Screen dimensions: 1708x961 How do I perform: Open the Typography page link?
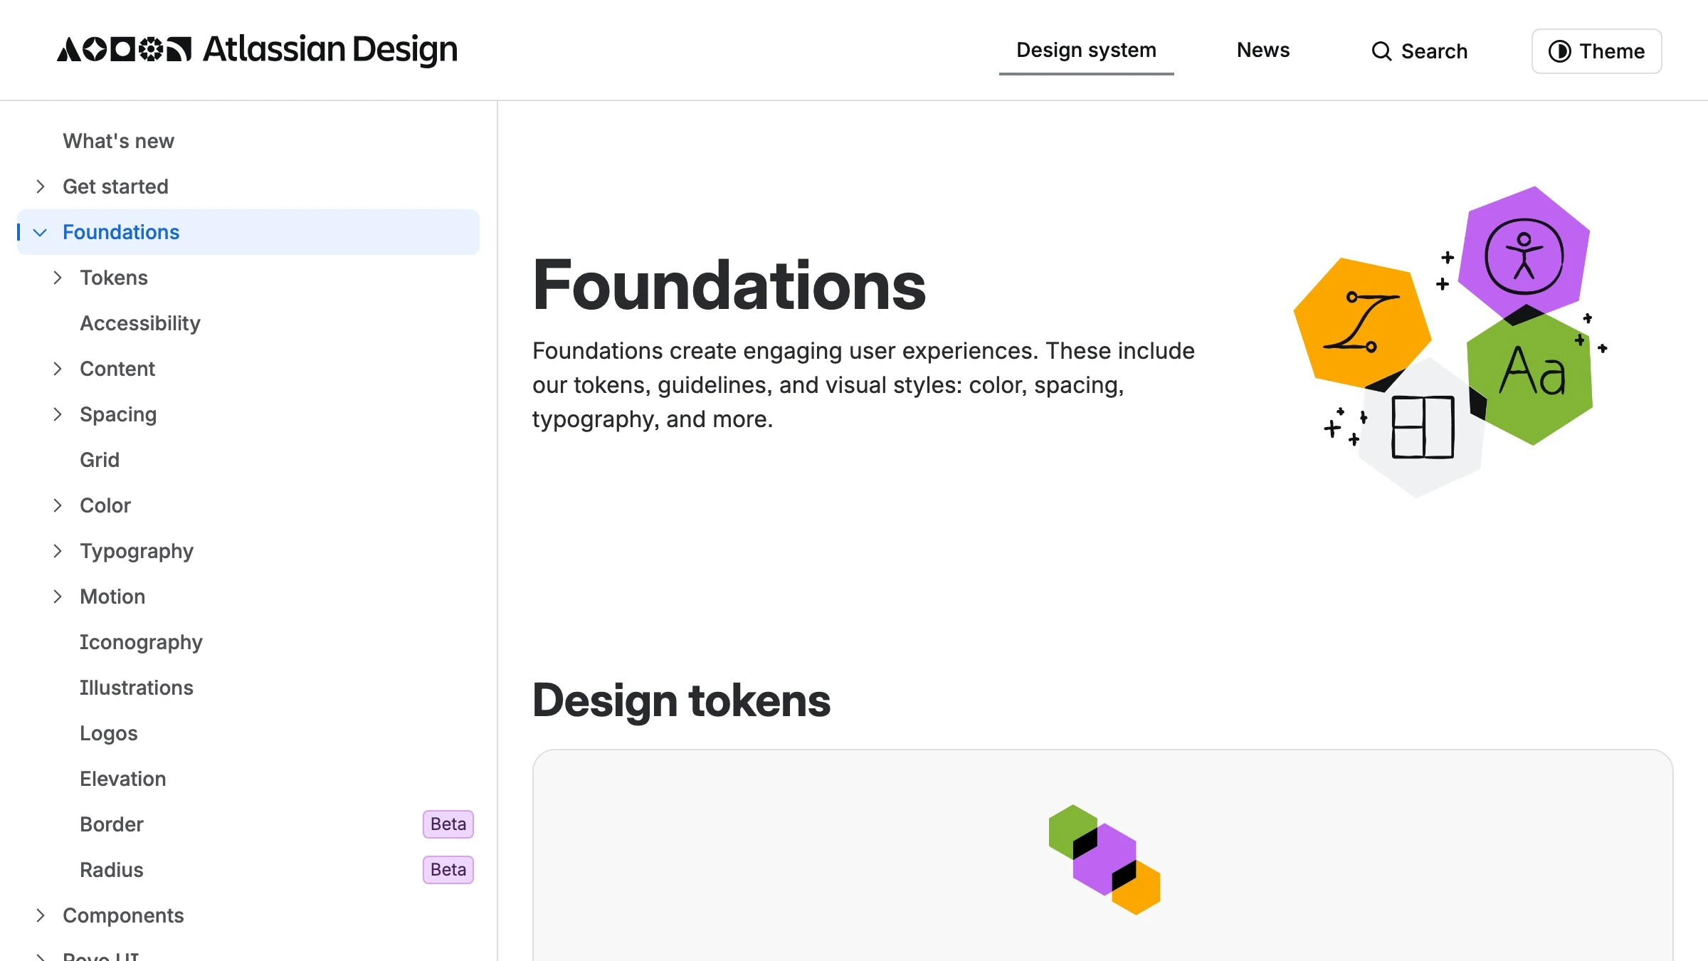[x=137, y=551]
